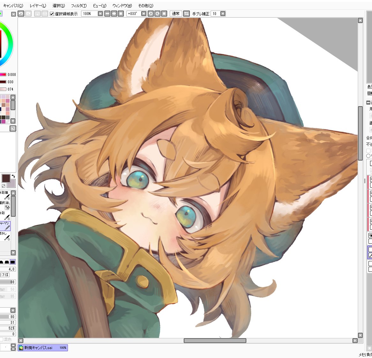Open the レイヤー(L) menu
Image resolution: width=372 pixels, height=358 pixels.
38,5
